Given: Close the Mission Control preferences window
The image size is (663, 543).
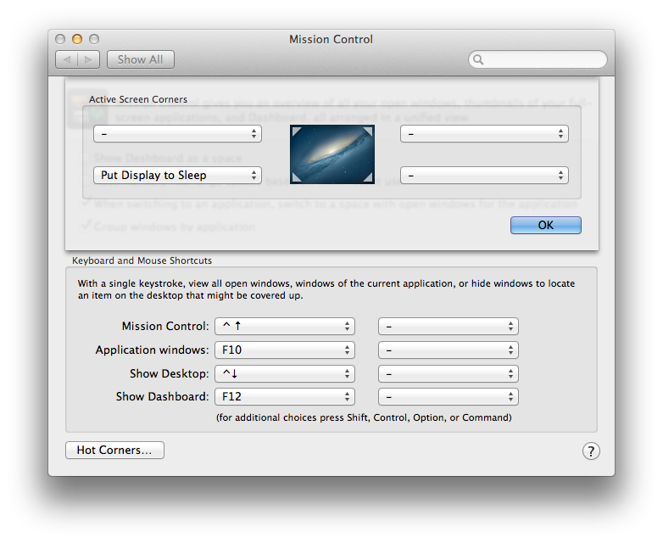Looking at the screenshot, I should (60, 39).
